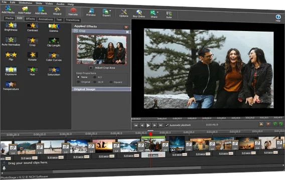This screenshot has width=285, height=180.
Task: Play the slideshow preview
Action: tap(149, 125)
